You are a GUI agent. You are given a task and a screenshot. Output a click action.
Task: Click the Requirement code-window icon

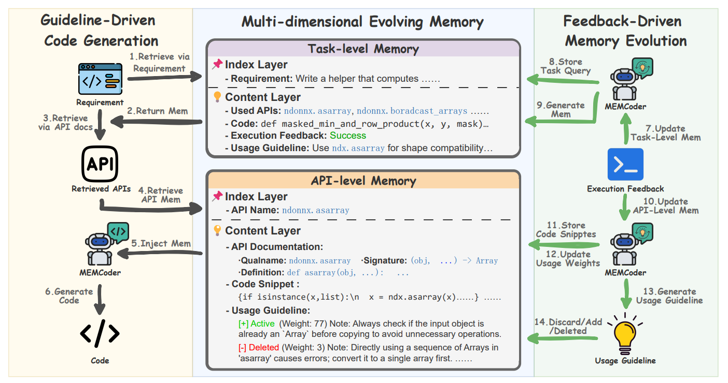[x=100, y=79]
